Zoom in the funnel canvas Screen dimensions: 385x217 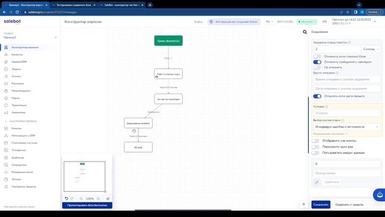pyautogui.click(x=99, y=198)
